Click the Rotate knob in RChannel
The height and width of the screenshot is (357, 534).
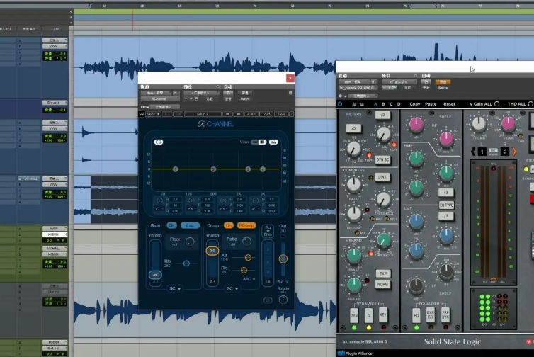(x=283, y=300)
